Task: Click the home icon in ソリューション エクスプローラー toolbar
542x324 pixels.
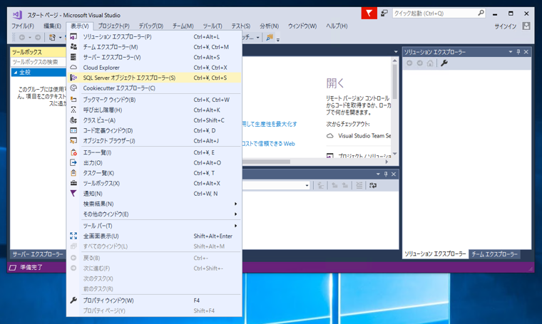Action: (430, 63)
